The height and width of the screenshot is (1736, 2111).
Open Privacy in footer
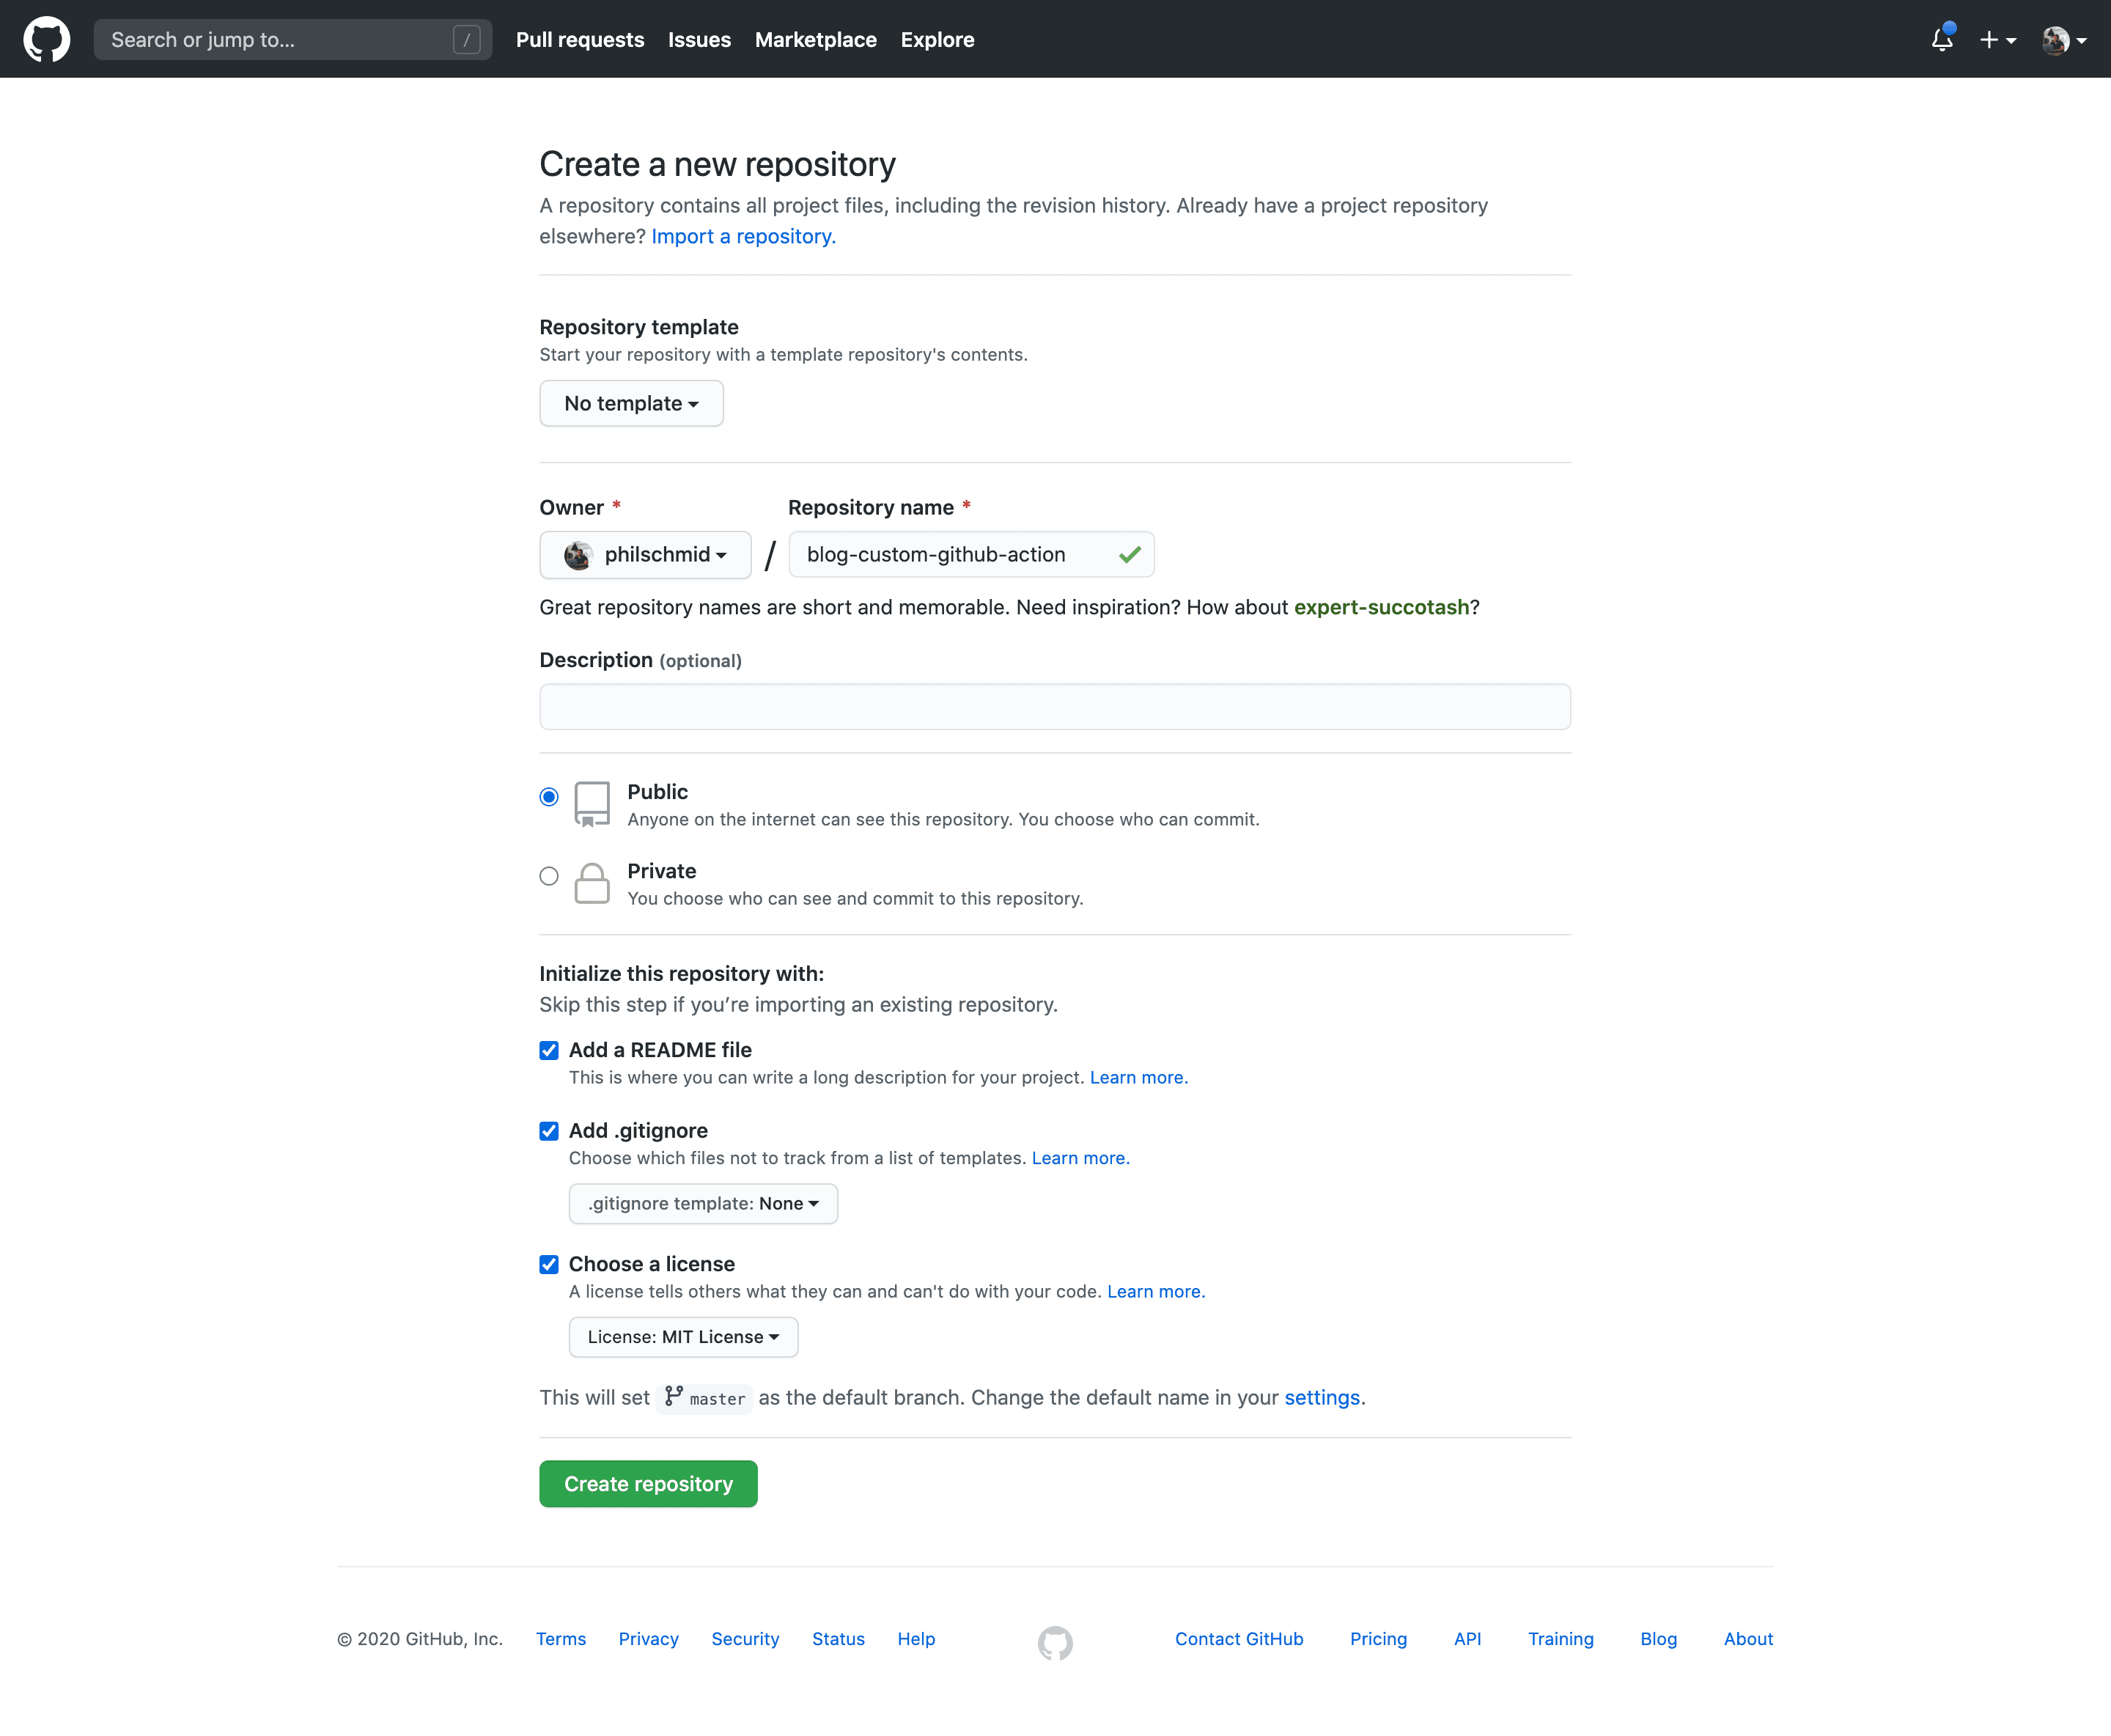coord(648,1639)
